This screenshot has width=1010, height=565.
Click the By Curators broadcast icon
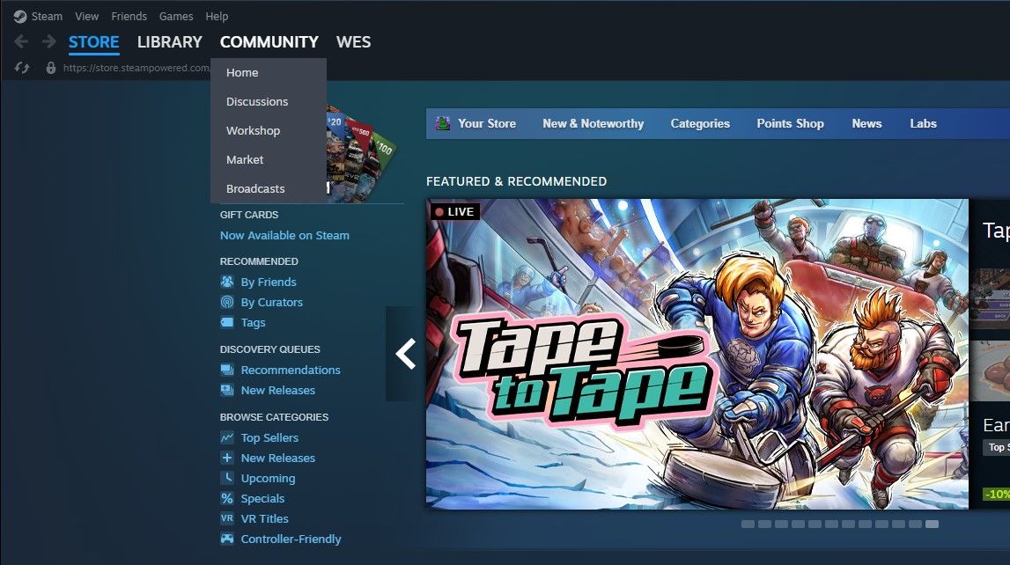coord(226,302)
